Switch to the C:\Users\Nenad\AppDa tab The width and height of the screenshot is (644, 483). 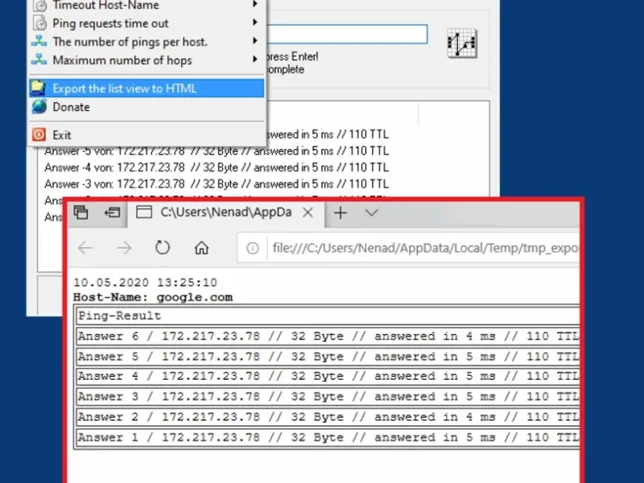tap(225, 213)
